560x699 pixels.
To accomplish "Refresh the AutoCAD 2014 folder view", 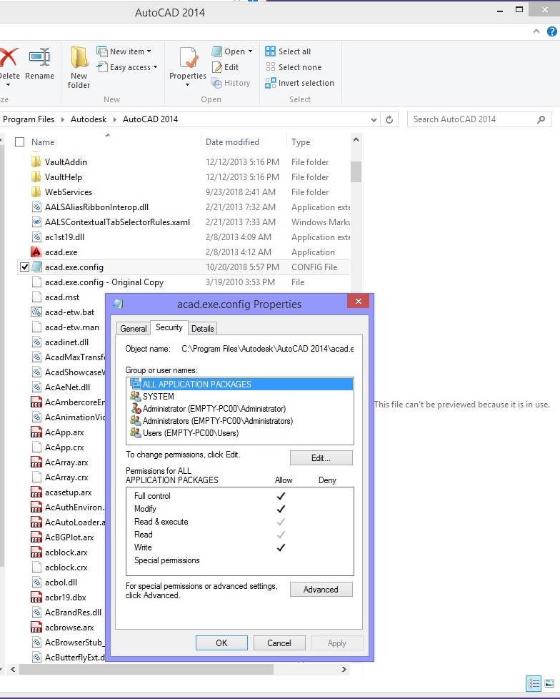I will click(x=389, y=119).
